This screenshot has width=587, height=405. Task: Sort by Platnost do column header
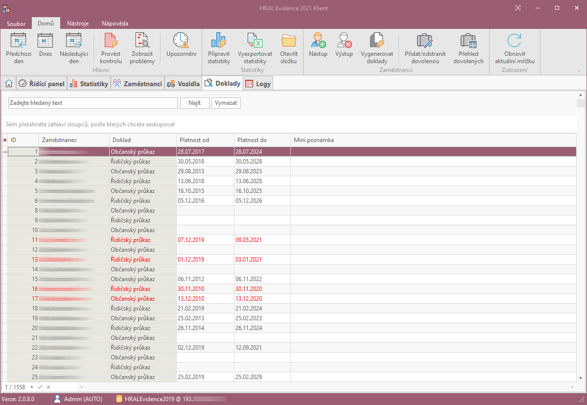pyautogui.click(x=262, y=140)
